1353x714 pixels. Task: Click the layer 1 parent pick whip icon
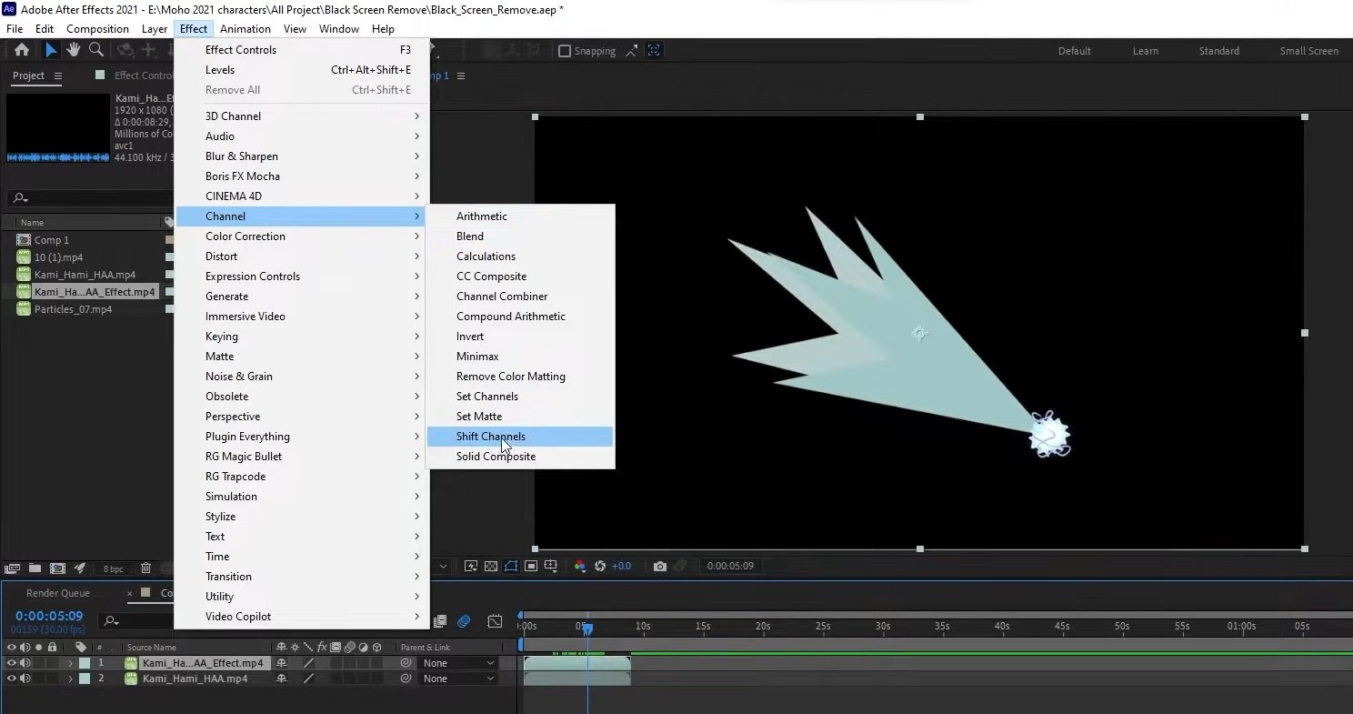[x=406, y=663]
